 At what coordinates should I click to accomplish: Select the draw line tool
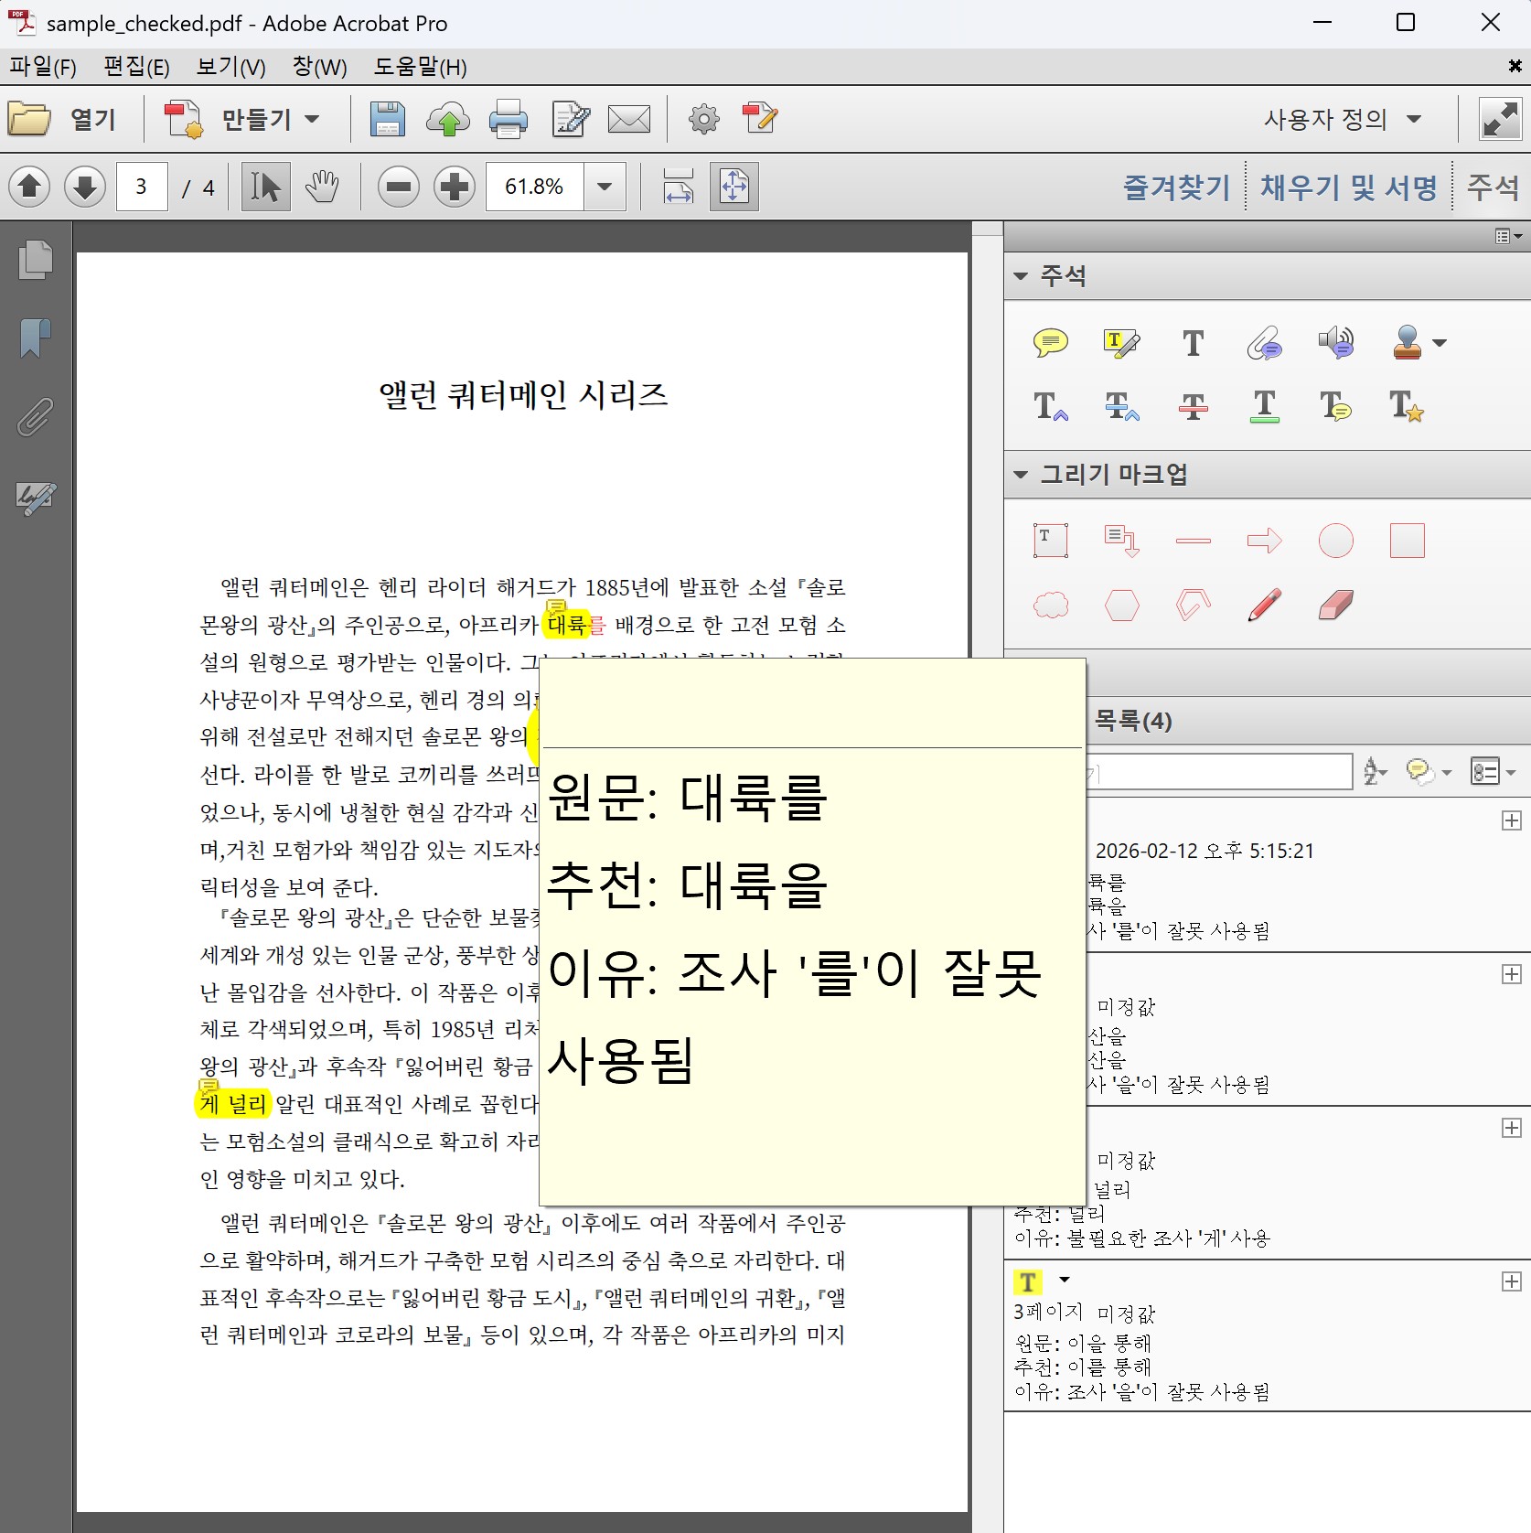pyautogui.click(x=1194, y=541)
